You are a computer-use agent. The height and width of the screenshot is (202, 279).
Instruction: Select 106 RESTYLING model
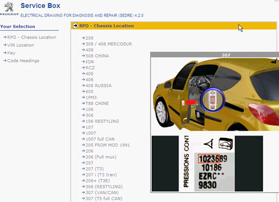tap(102, 121)
